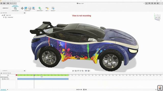Expand the Publish dropdown label
This screenshot has width=163, height=91.
click(x=53, y=11)
